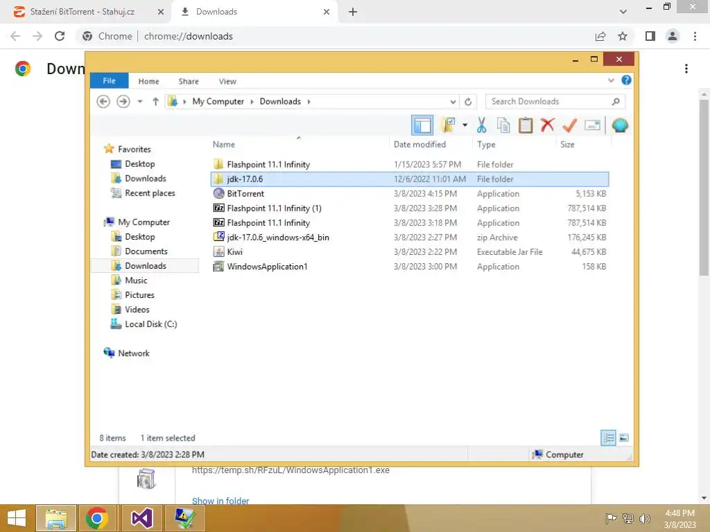Open recent locations dropdown arrow
Viewport: 710px width, 532px height.
[x=140, y=101]
